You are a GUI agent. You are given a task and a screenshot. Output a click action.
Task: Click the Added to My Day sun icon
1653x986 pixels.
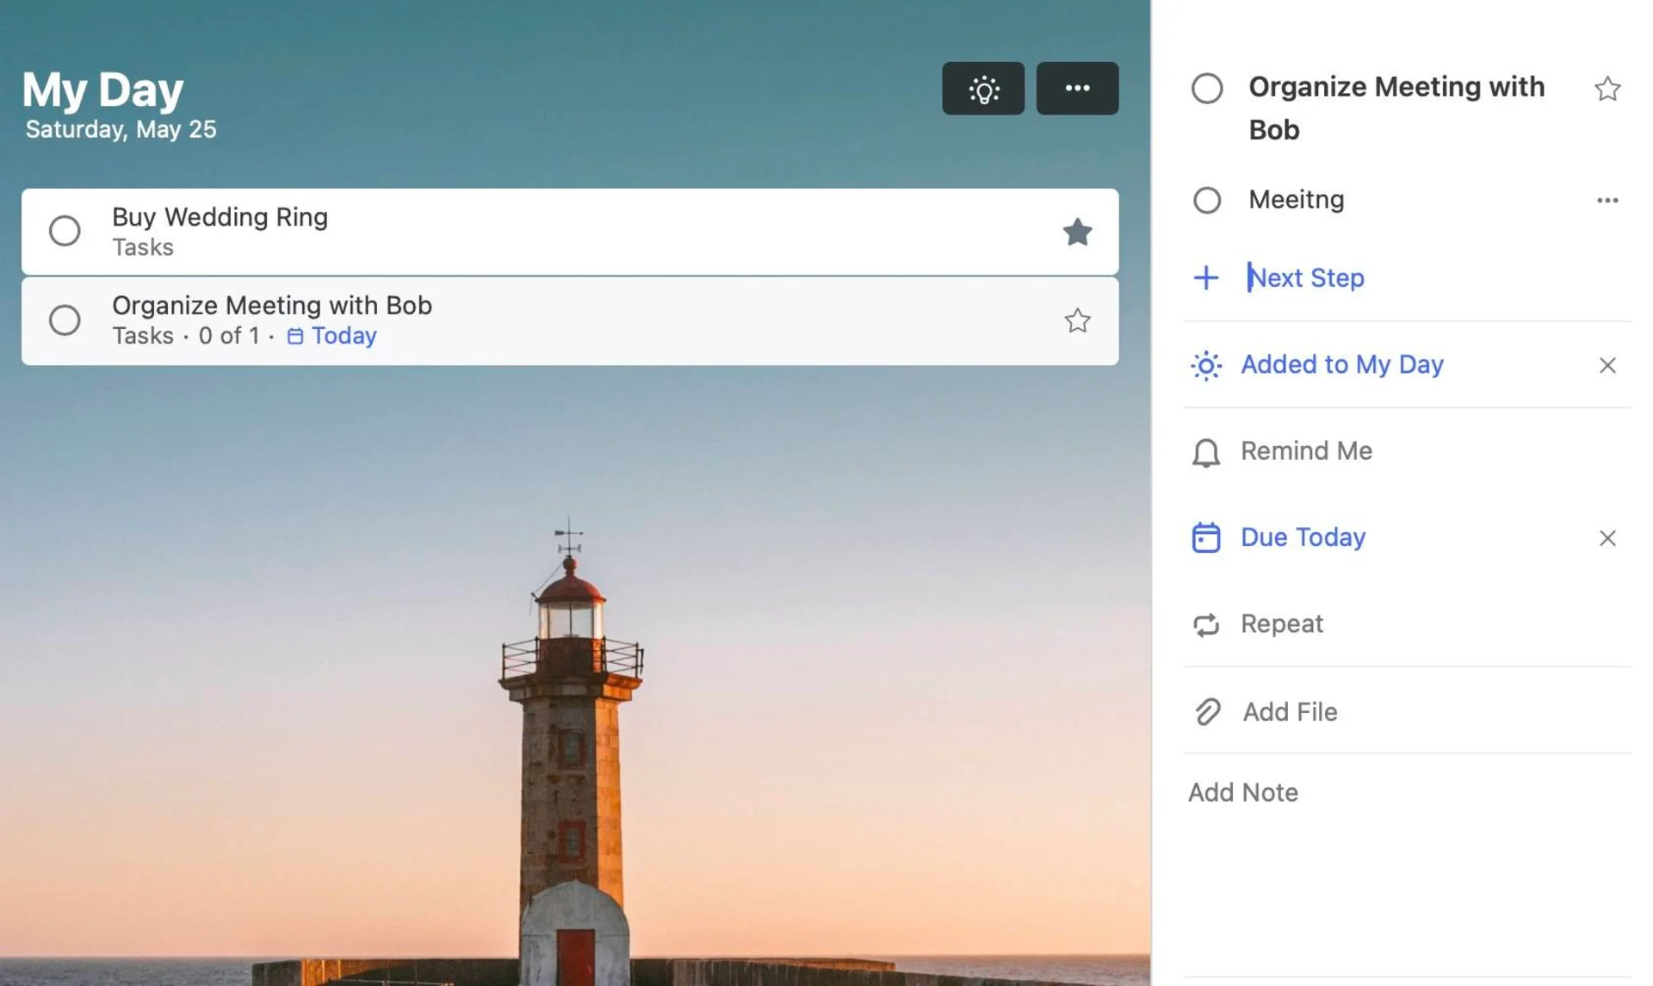1206,365
